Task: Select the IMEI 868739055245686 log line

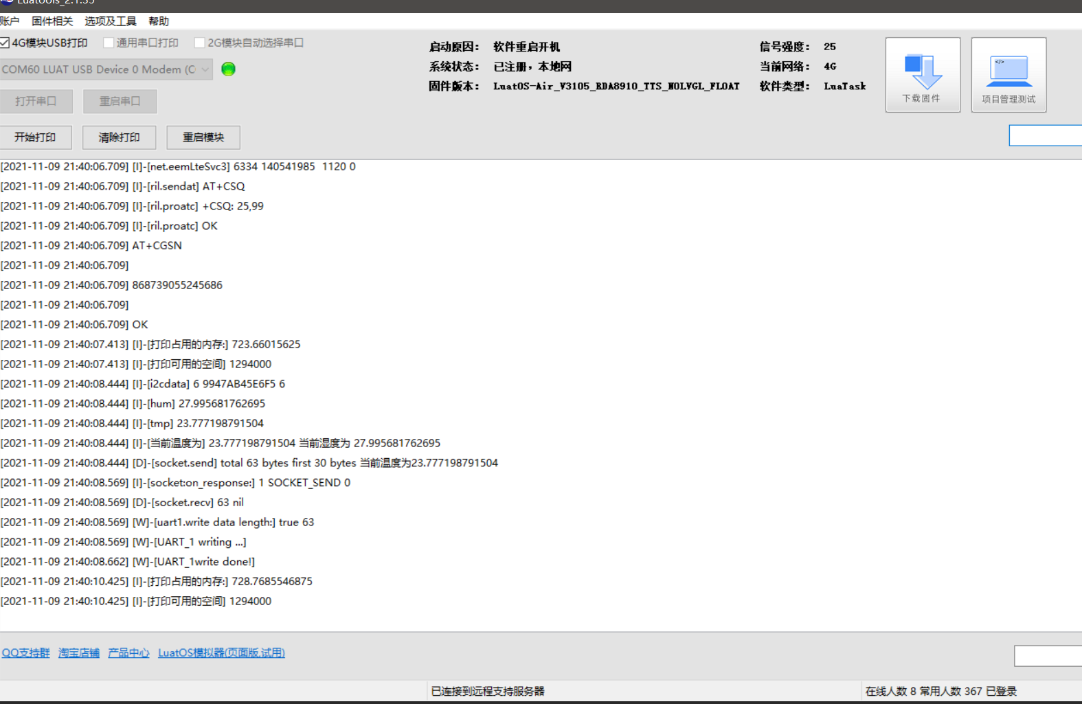Action: click(x=111, y=285)
